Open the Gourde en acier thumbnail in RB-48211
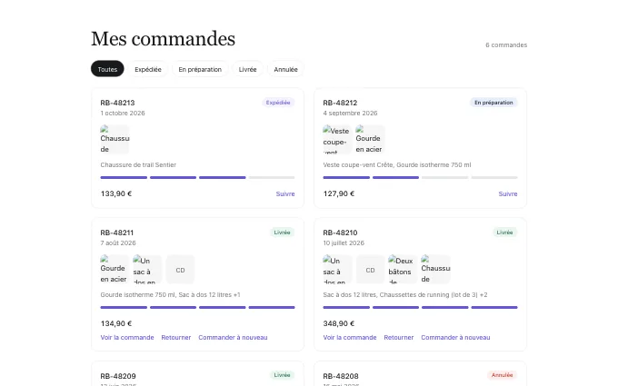618x386 pixels. (x=115, y=269)
